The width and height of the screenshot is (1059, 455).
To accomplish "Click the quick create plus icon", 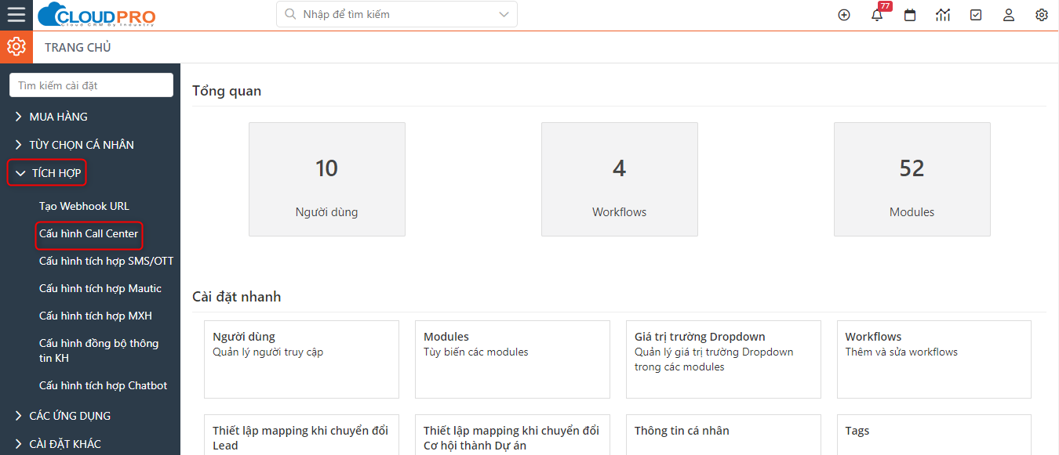I will (844, 15).
